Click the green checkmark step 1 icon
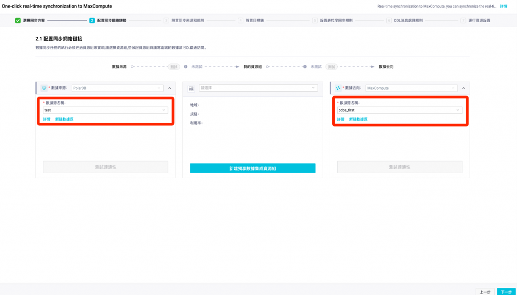 tap(18, 21)
